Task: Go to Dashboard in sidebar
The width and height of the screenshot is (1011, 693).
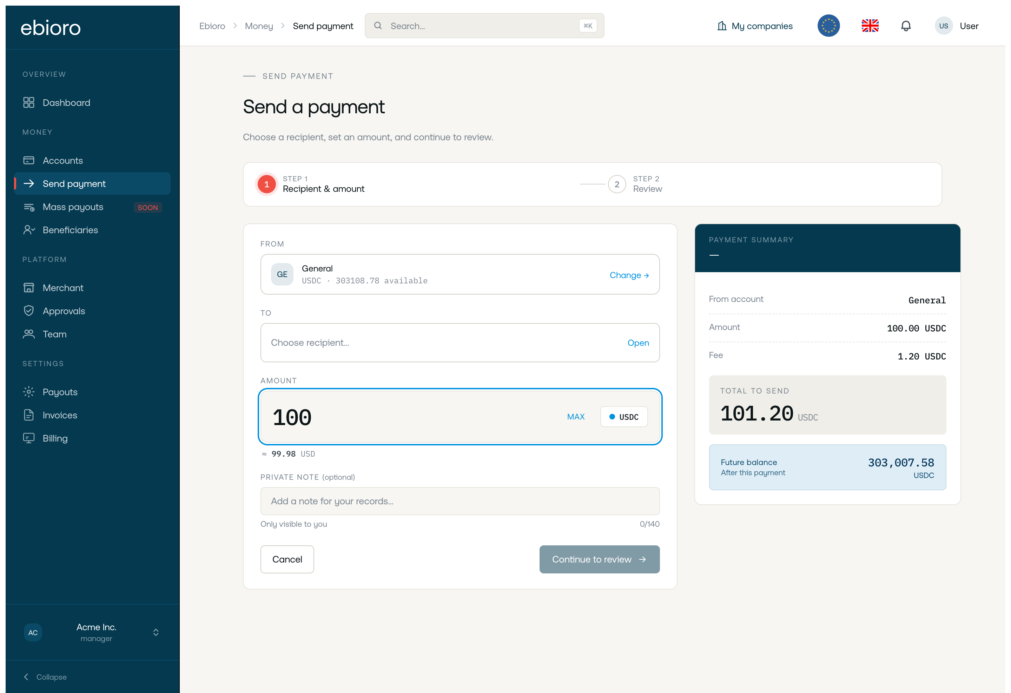Action: click(92, 102)
